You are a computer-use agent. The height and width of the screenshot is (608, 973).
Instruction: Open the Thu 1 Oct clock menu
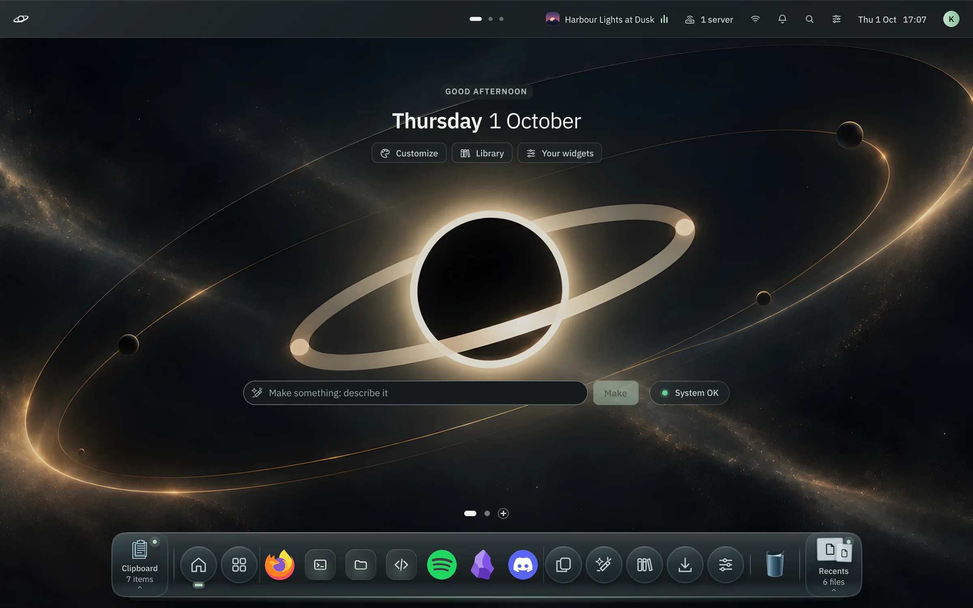(x=892, y=19)
